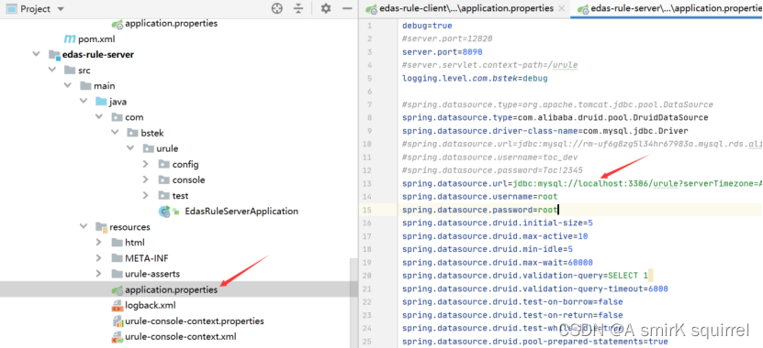Click the urule-asserts folder icon
This screenshot has height=348, width=763.
(117, 274)
